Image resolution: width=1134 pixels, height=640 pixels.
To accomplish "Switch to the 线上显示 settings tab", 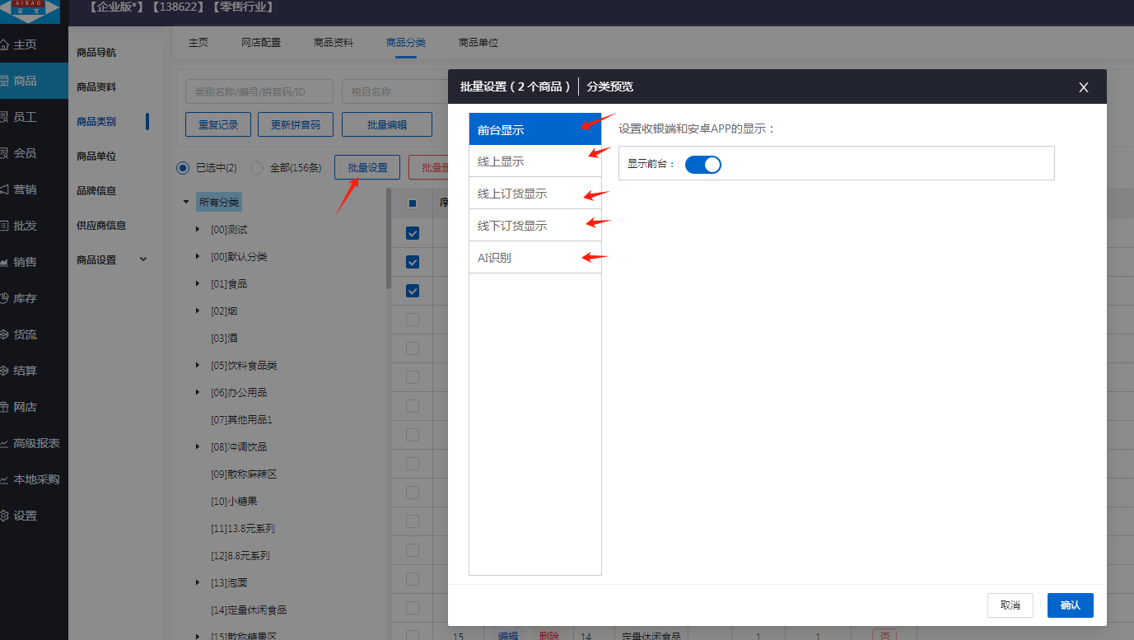I will coord(534,161).
